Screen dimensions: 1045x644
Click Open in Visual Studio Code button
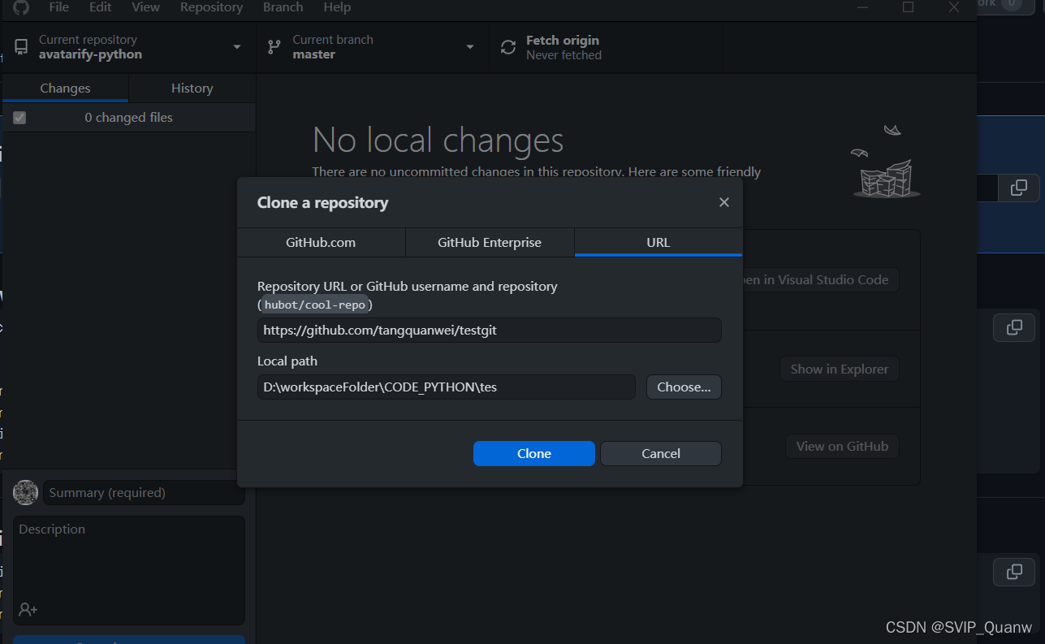point(821,279)
